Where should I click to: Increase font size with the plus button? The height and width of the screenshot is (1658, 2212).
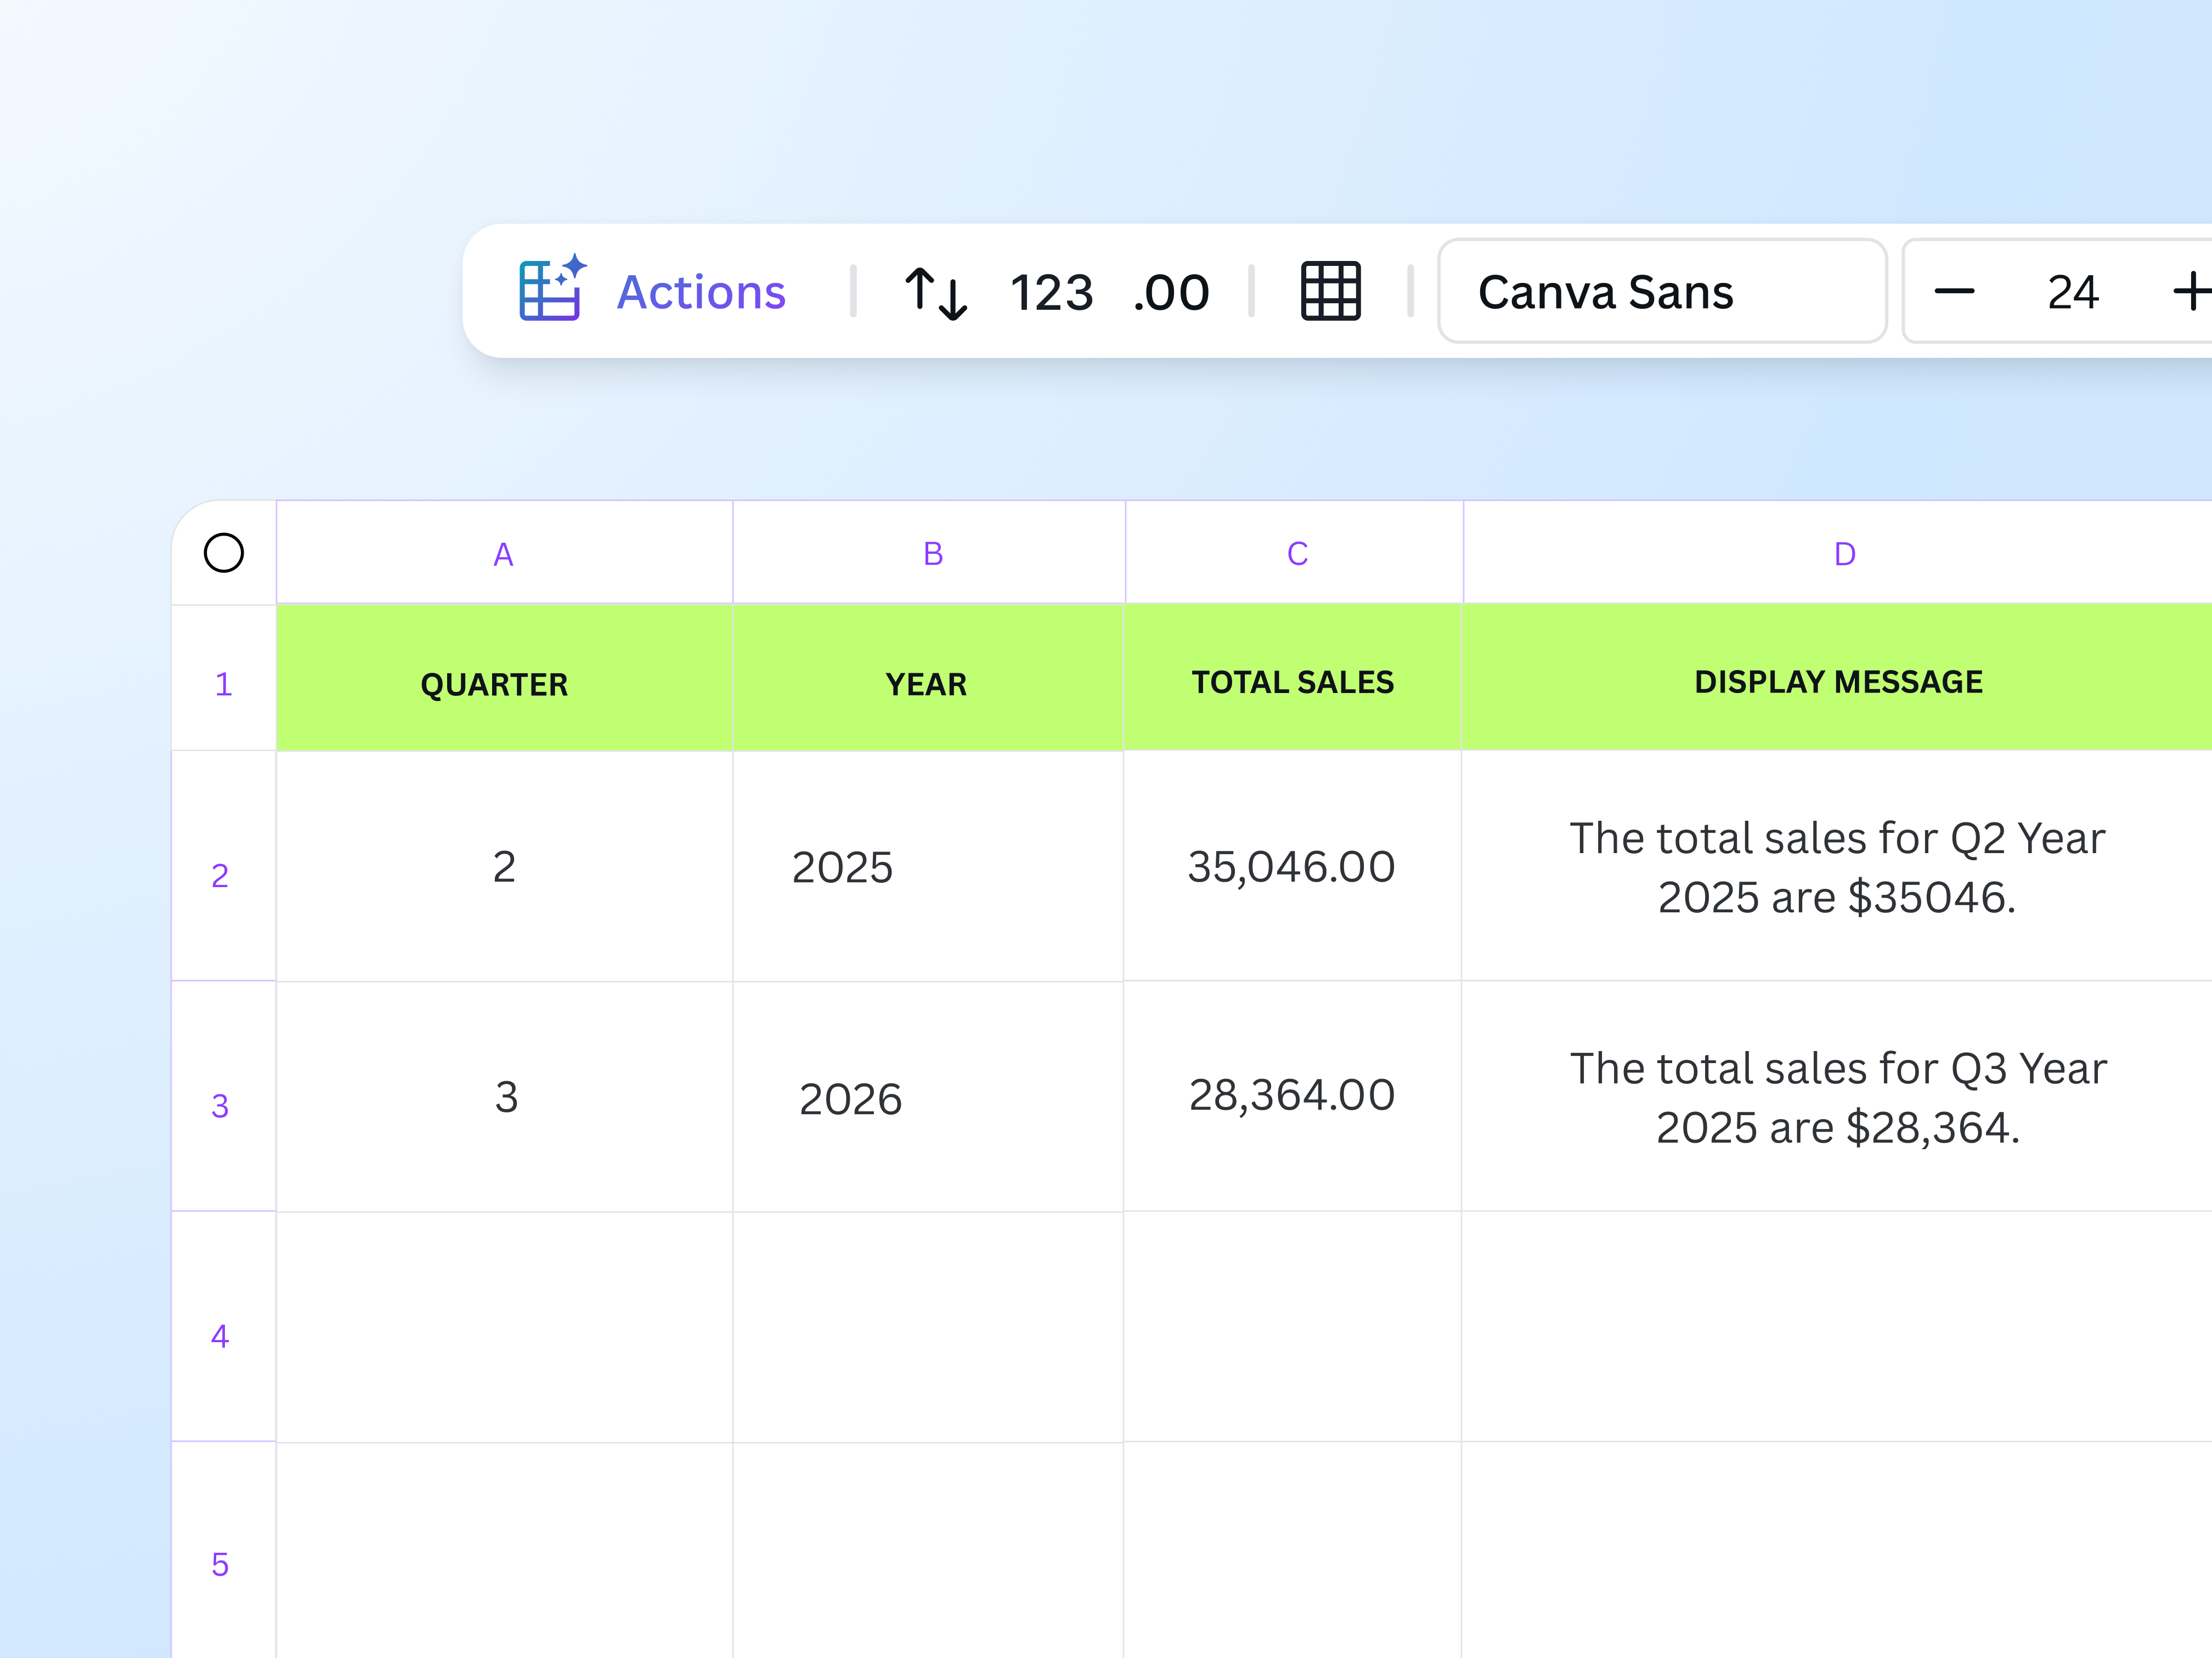tap(2192, 291)
